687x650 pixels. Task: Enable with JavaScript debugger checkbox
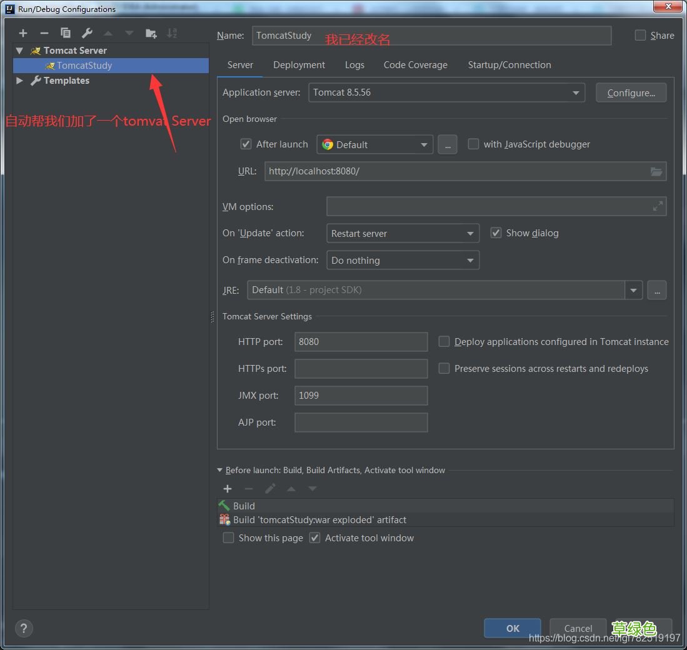474,144
